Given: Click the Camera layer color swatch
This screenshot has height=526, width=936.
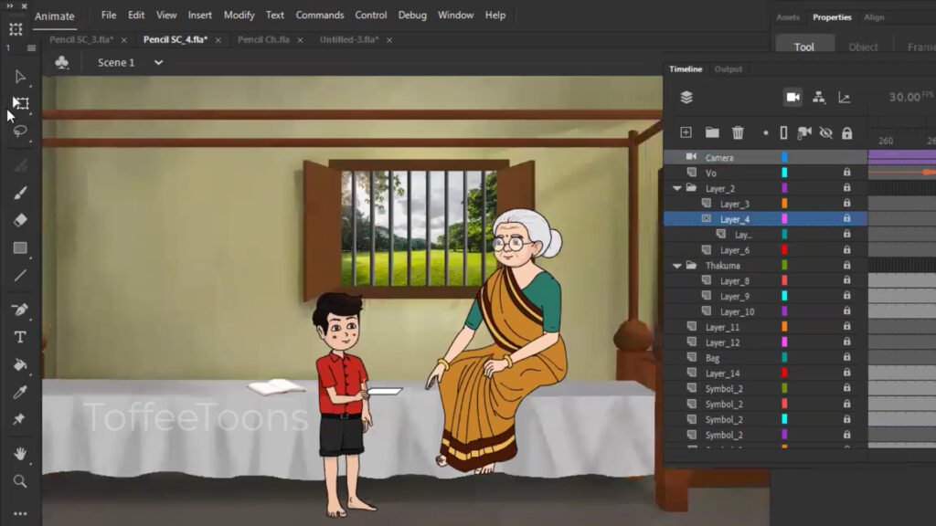Looking at the screenshot, I should [784, 157].
